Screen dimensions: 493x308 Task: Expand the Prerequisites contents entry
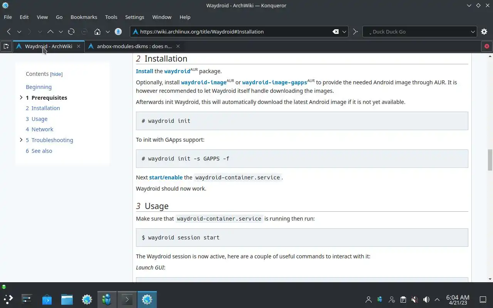pos(21,97)
